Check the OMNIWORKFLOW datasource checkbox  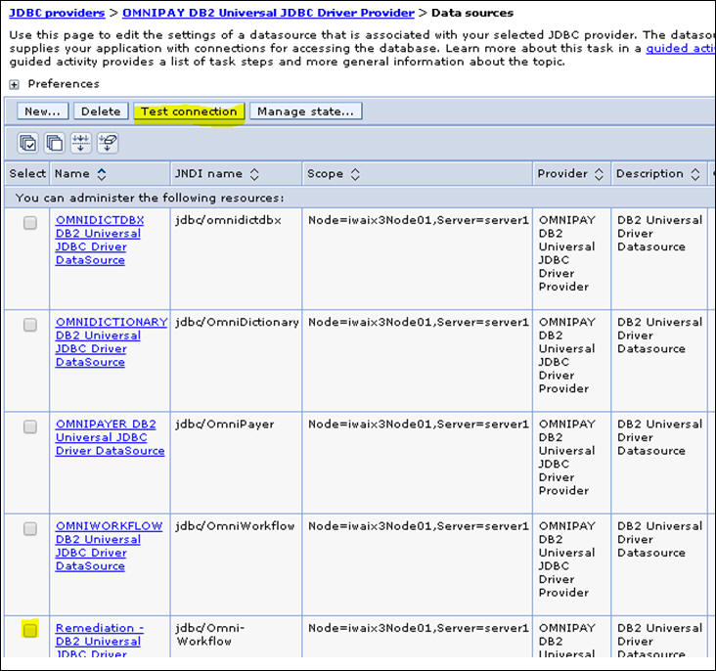(x=30, y=528)
